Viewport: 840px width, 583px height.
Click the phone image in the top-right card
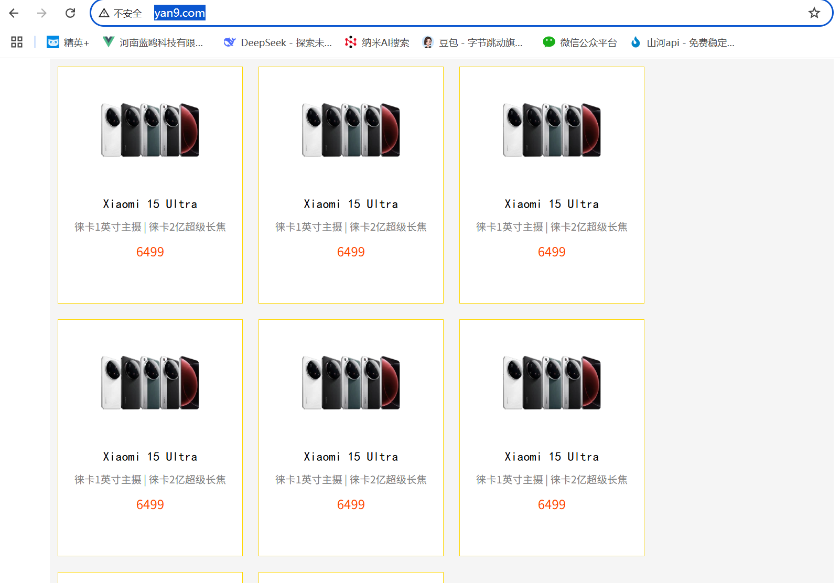pos(552,130)
